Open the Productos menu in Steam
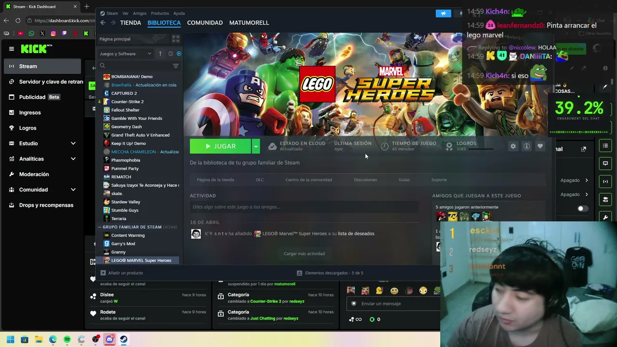This screenshot has width=617, height=347. click(160, 13)
